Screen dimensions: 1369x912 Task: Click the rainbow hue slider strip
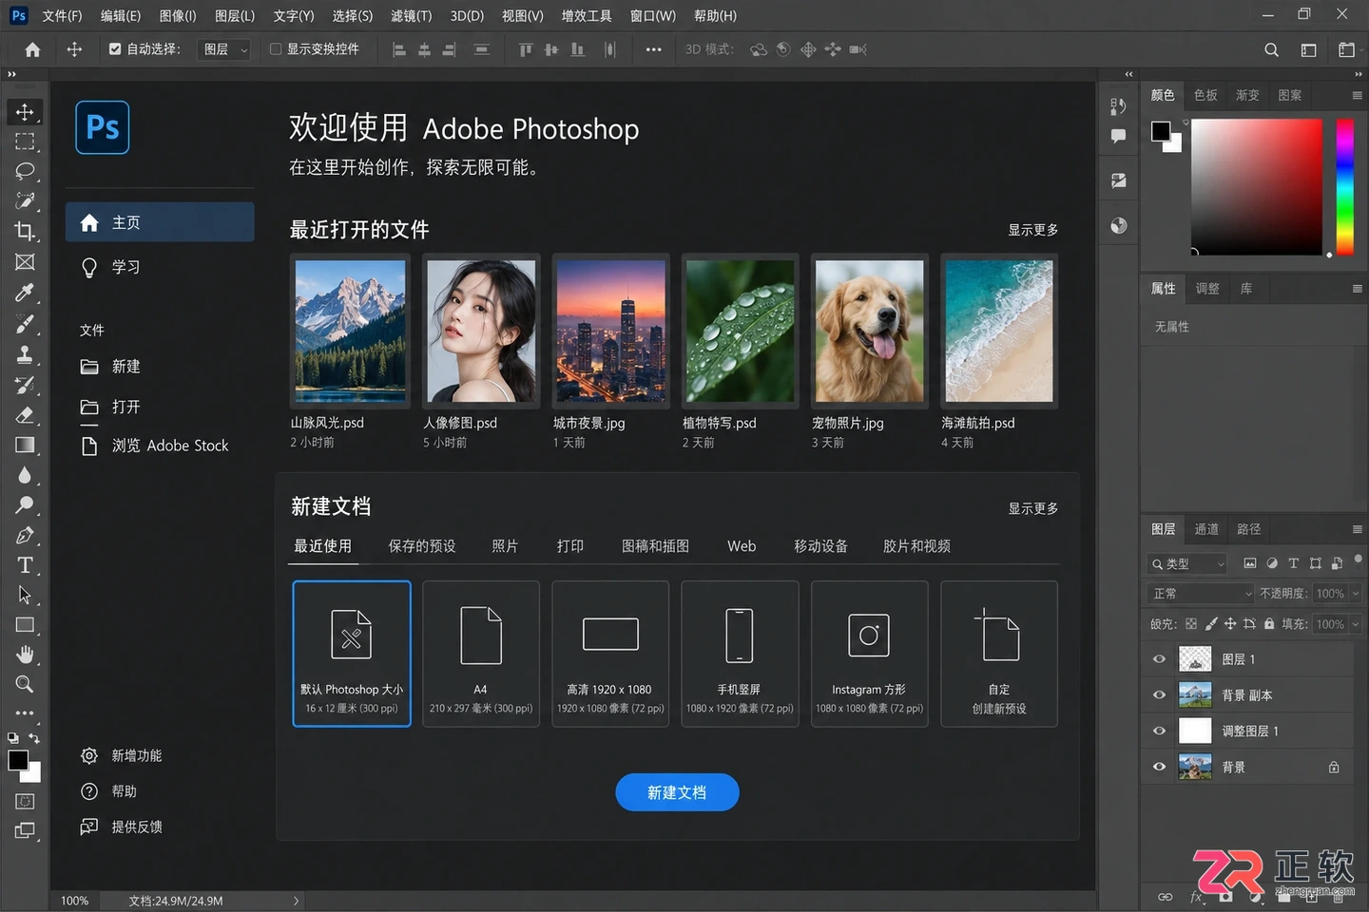(1344, 186)
